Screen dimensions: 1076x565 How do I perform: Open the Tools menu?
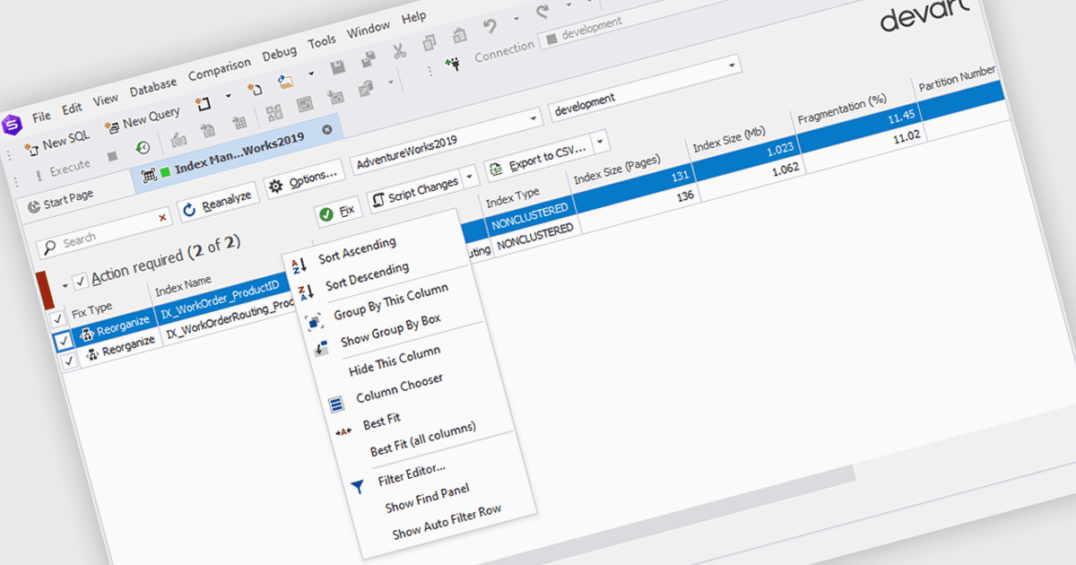pyautogui.click(x=322, y=41)
